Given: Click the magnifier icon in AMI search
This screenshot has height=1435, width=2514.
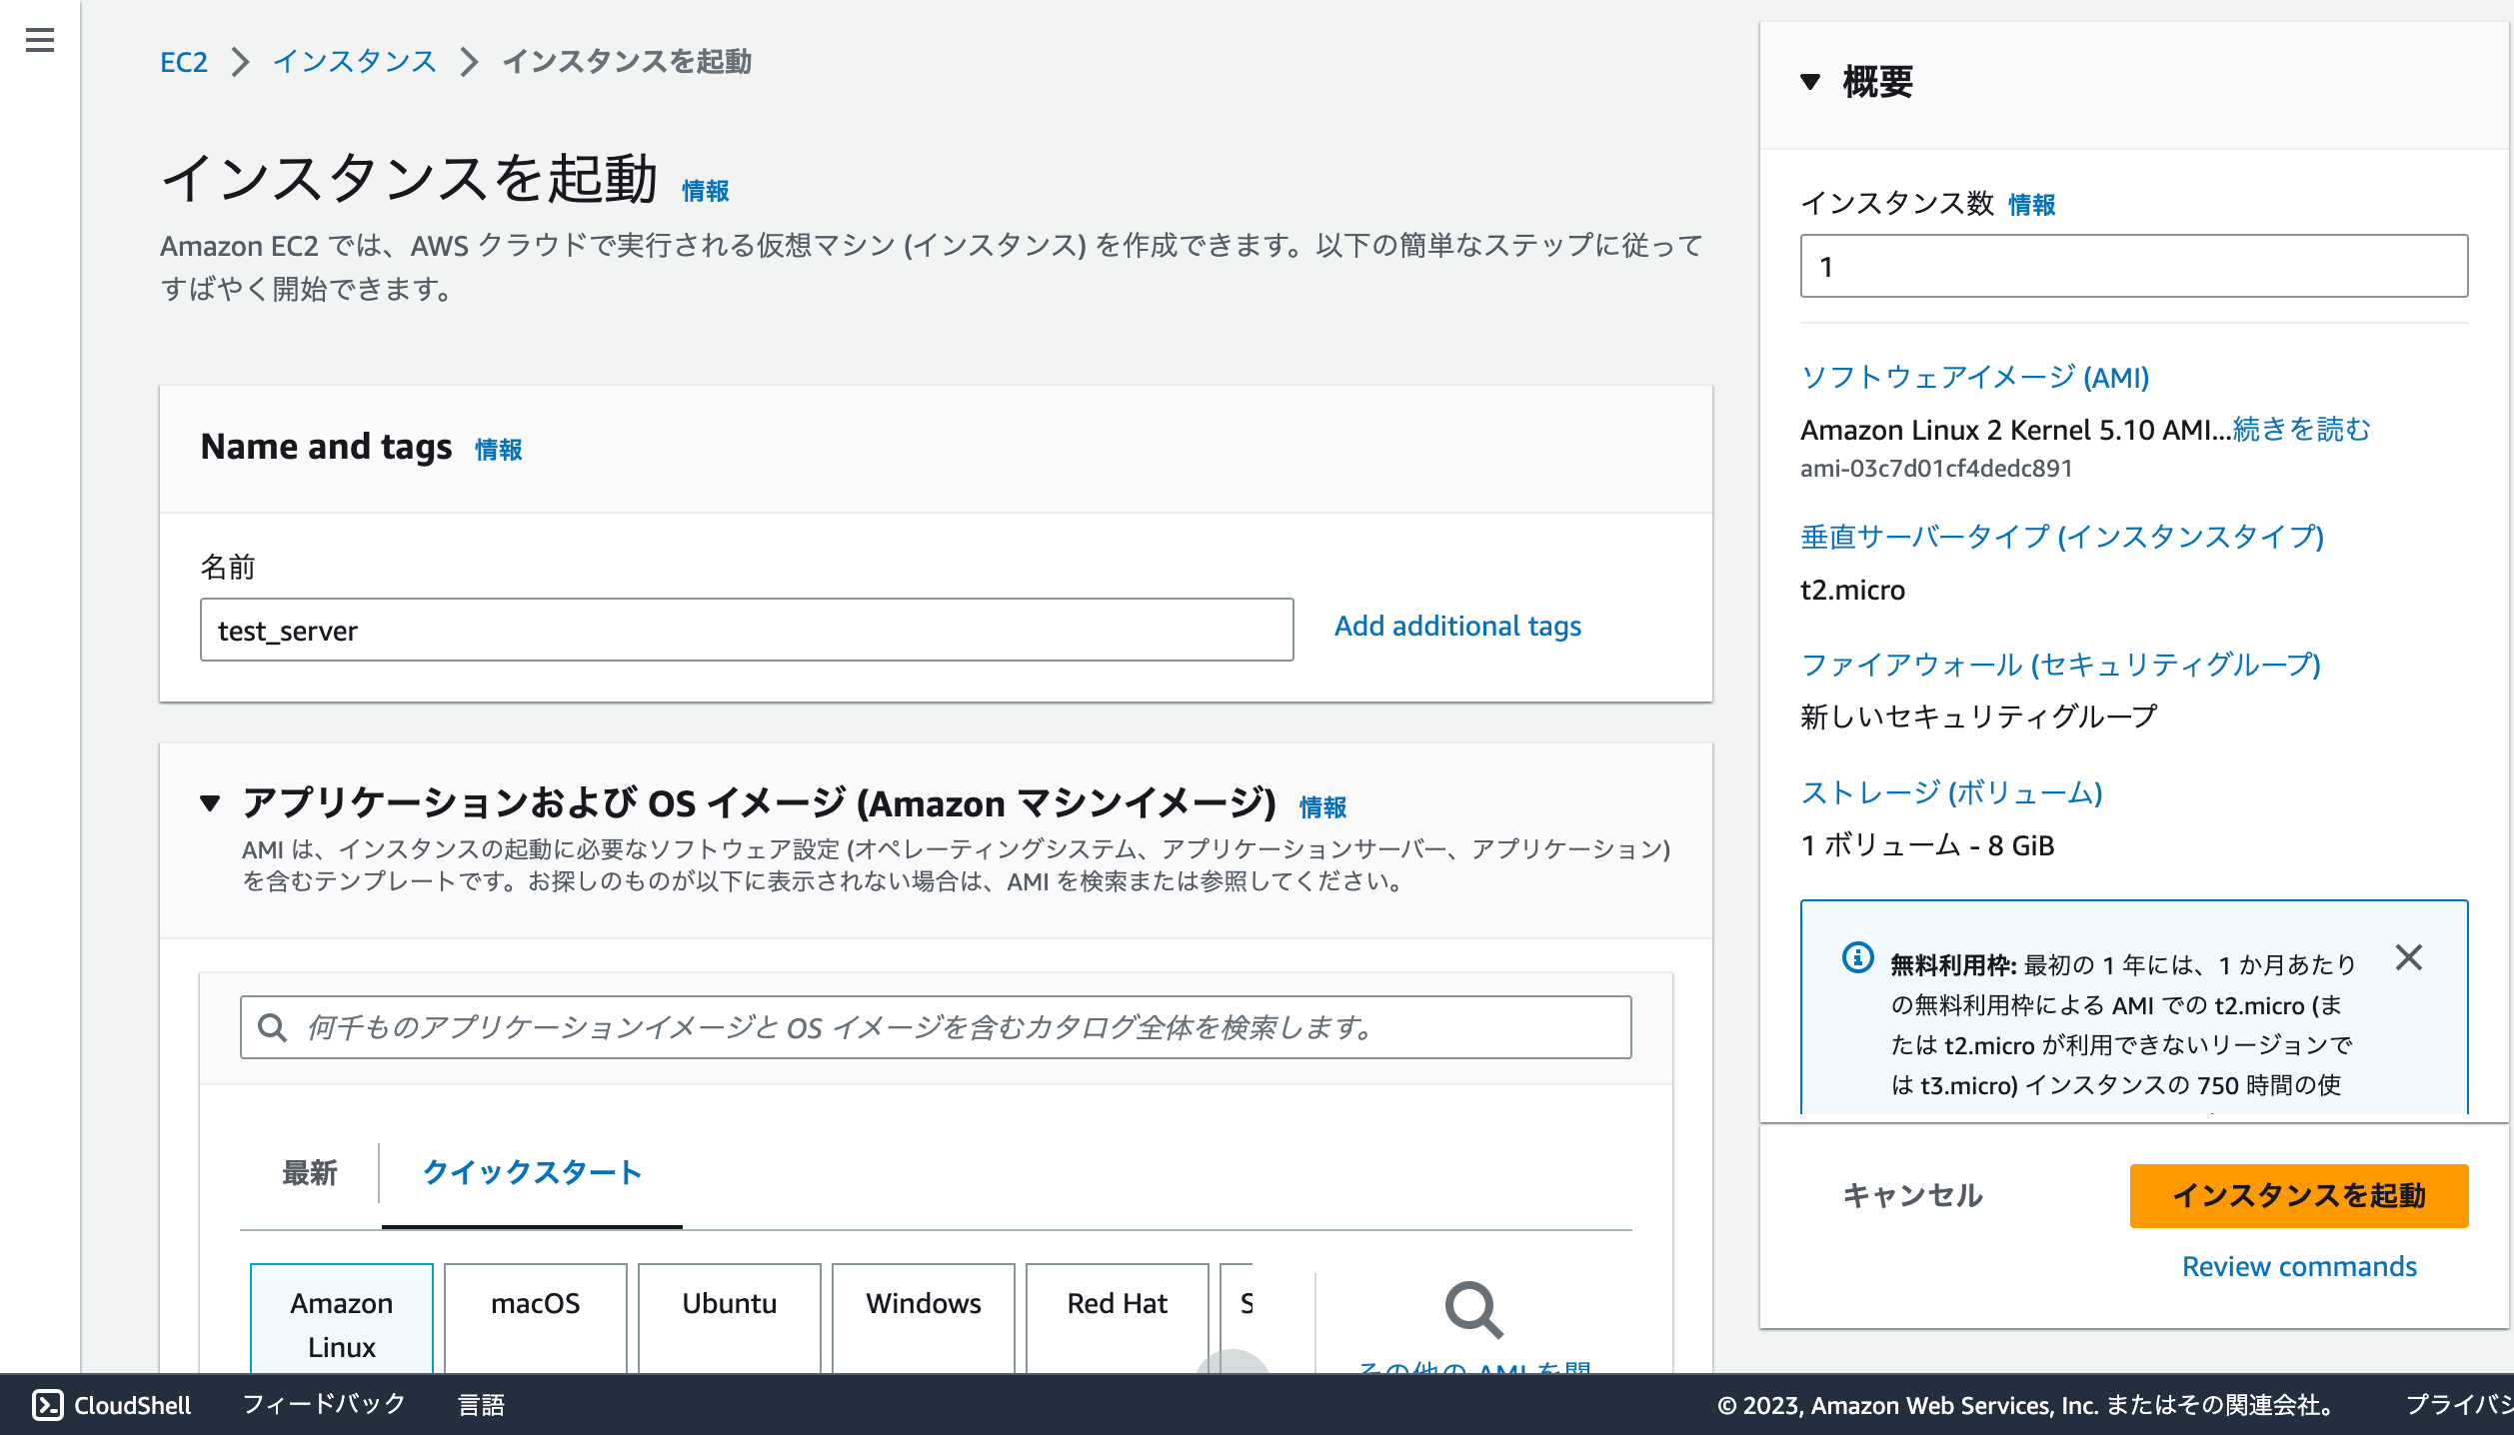Looking at the screenshot, I should pyautogui.click(x=272, y=1027).
